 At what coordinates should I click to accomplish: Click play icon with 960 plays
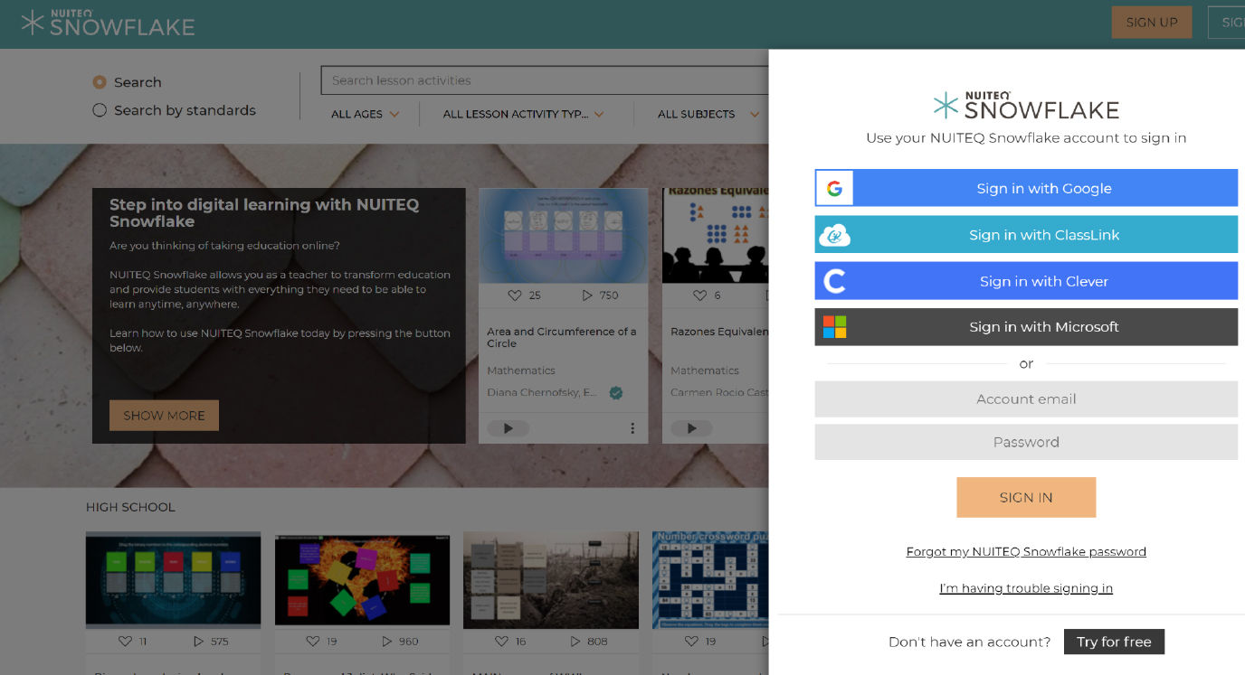pyautogui.click(x=387, y=642)
